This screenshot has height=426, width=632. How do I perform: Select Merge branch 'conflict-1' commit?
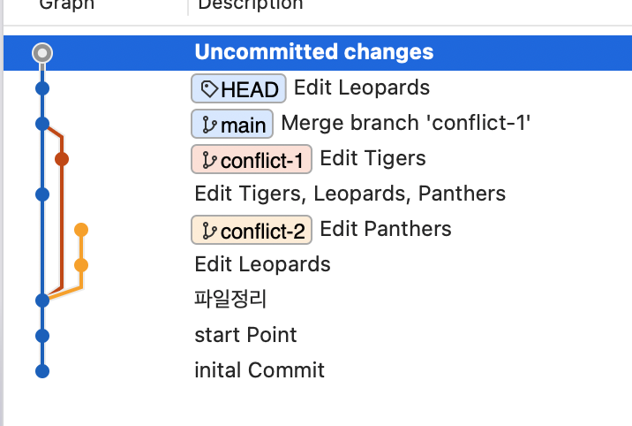[405, 123]
